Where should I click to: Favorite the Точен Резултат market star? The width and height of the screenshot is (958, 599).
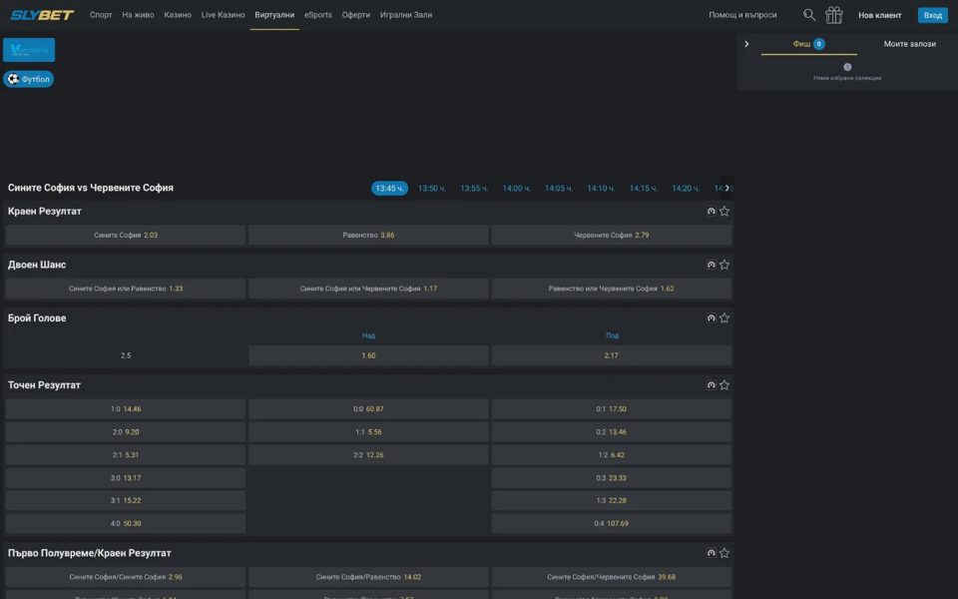pos(724,385)
